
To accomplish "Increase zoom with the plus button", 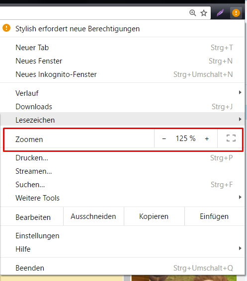I will point(207,139).
